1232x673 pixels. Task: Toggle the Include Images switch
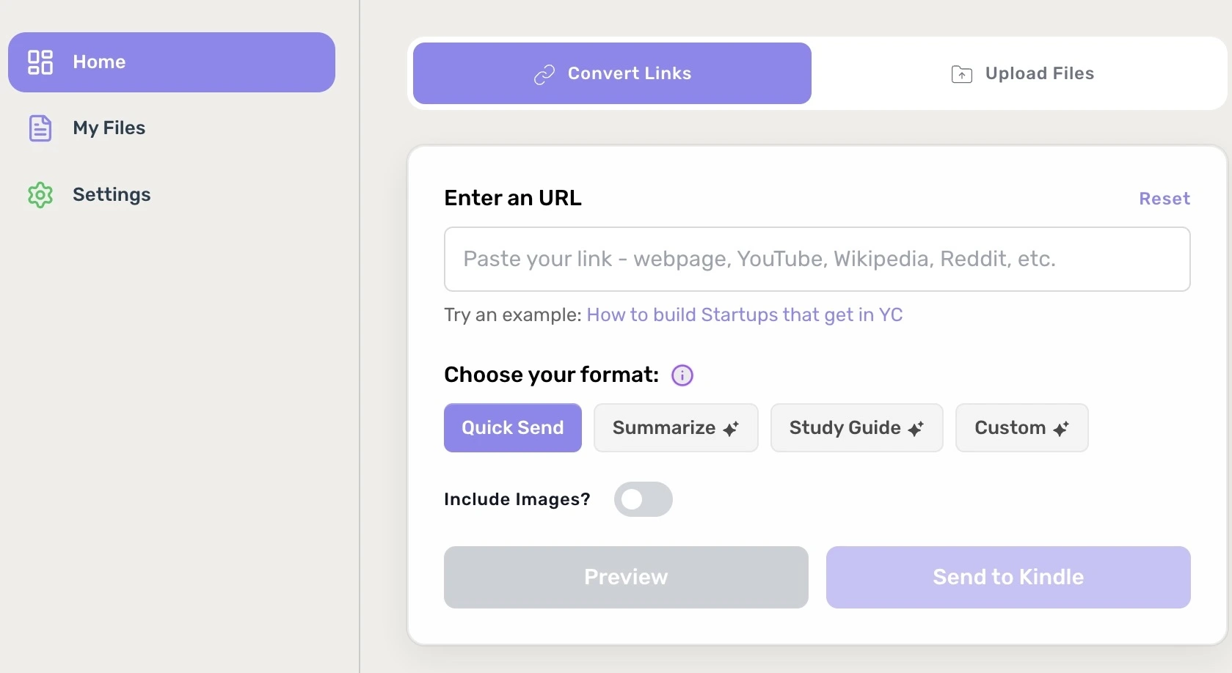[643, 499]
